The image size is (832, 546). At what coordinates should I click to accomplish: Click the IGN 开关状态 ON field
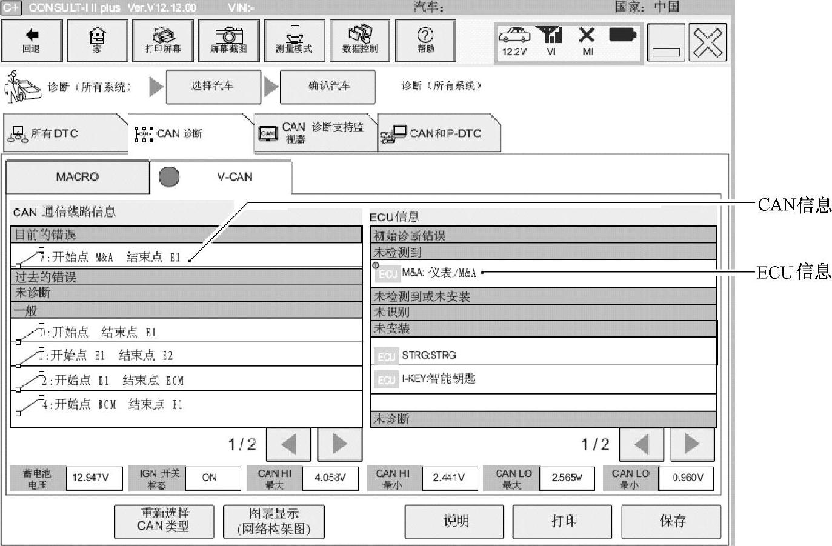pos(213,478)
